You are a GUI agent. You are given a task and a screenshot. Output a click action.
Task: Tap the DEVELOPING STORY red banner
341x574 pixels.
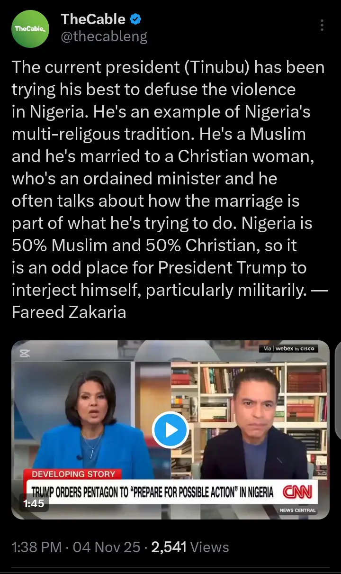click(x=73, y=474)
